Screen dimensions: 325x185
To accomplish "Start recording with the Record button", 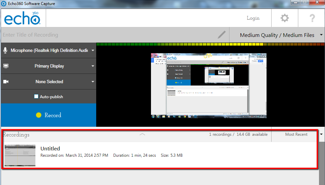I will tap(48, 115).
